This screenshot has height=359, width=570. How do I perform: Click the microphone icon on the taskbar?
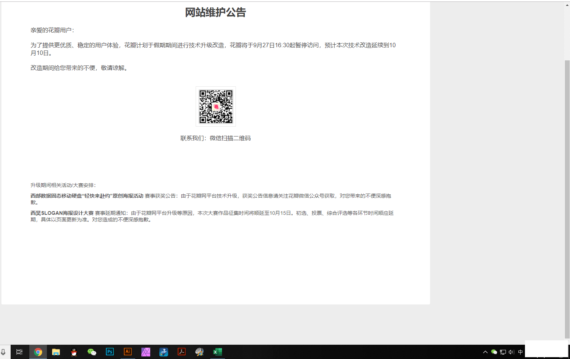click(3, 352)
